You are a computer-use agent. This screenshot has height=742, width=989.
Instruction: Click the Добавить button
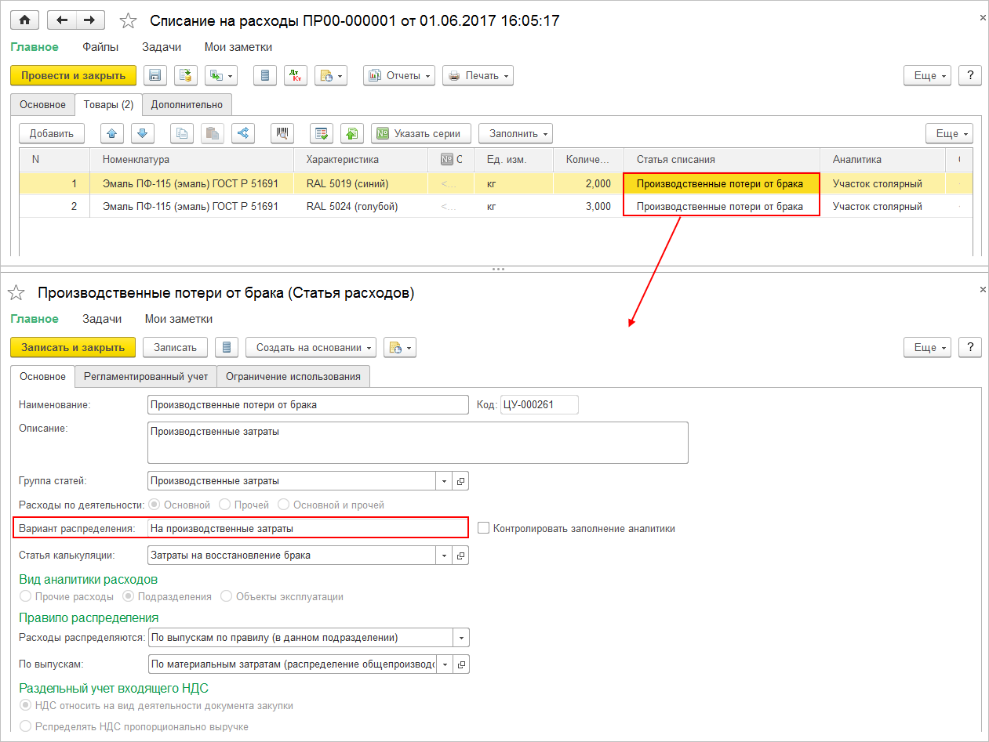tap(52, 133)
